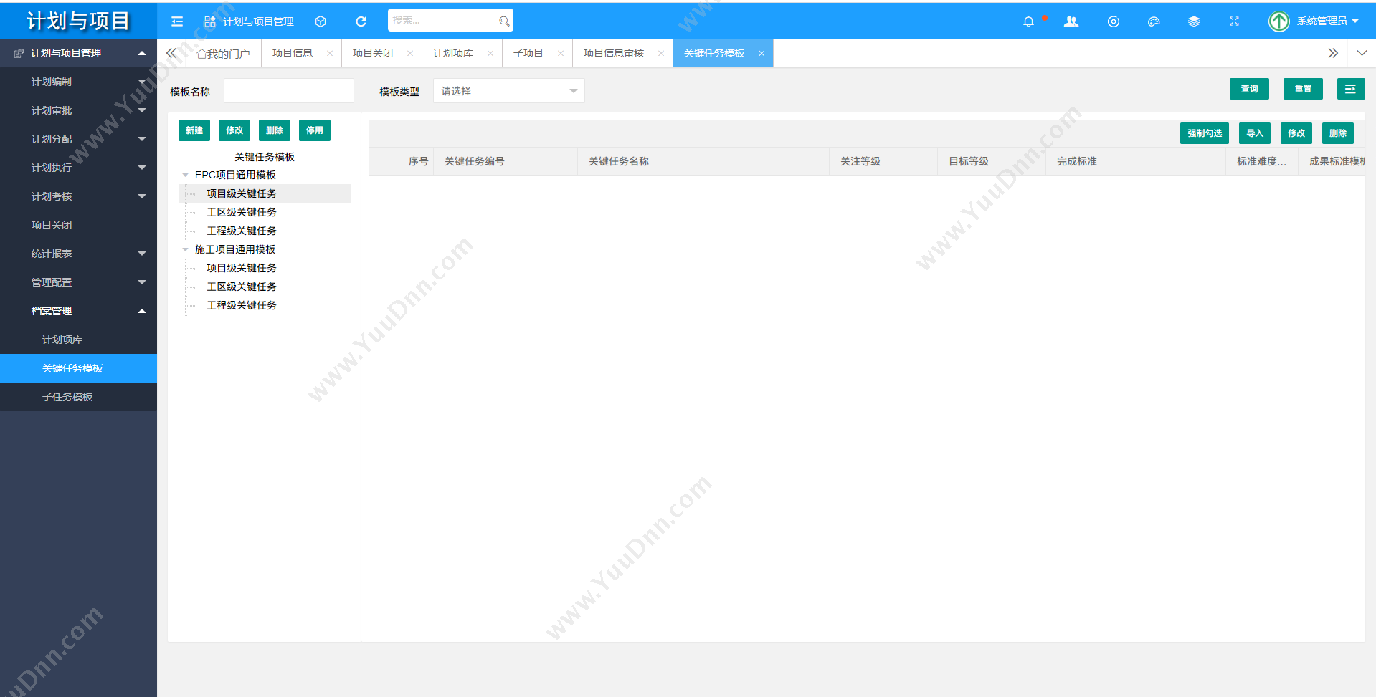Click 修改 in the template tree toolbar
Image resolution: width=1376 pixels, height=697 pixels.
(x=234, y=130)
